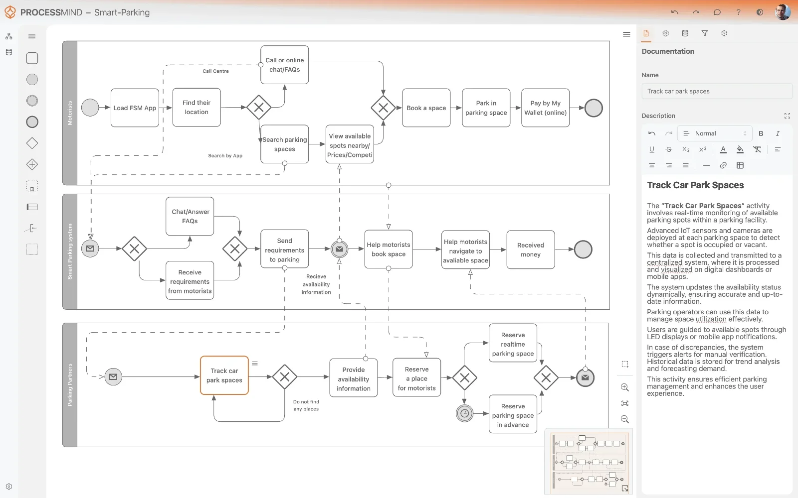
Task: Select the 'Help motorists book space' task
Action: pos(389,249)
